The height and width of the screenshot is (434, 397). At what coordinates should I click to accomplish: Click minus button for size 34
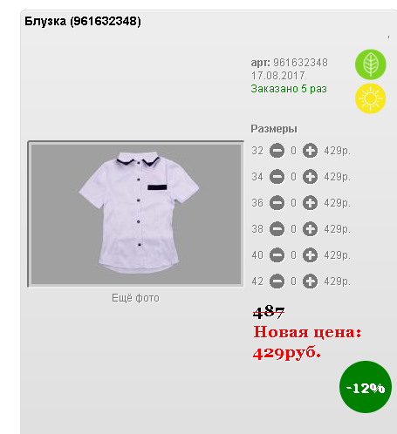click(277, 177)
